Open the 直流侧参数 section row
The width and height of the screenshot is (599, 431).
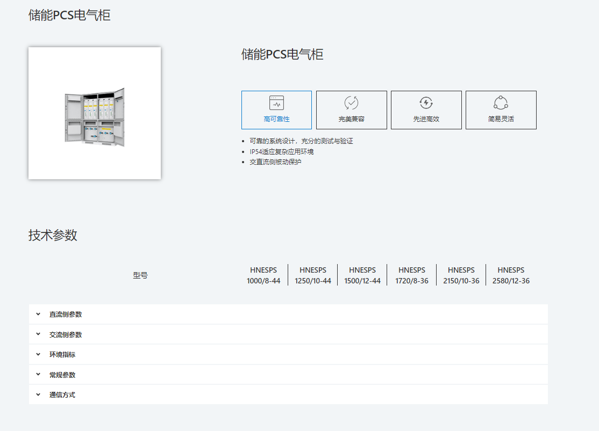coord(288,314)
